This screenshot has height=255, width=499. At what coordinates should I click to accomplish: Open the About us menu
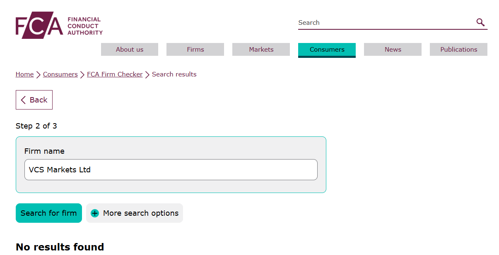point(130,50)
